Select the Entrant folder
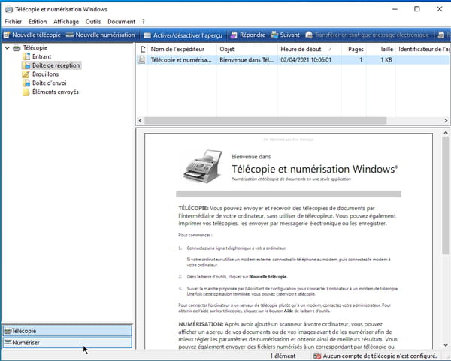 41,56
